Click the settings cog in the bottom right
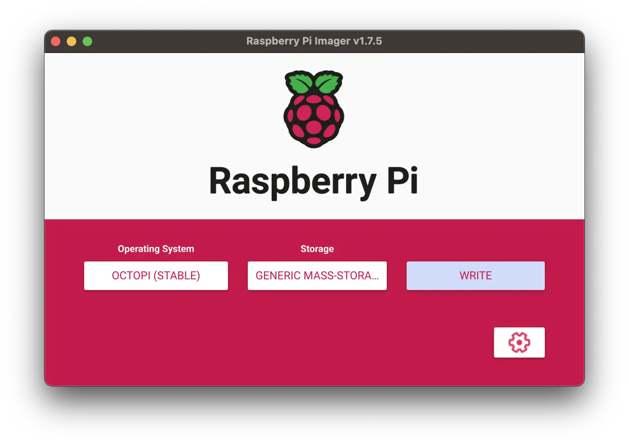Screen dimensions: 629x445 [519, 342]
